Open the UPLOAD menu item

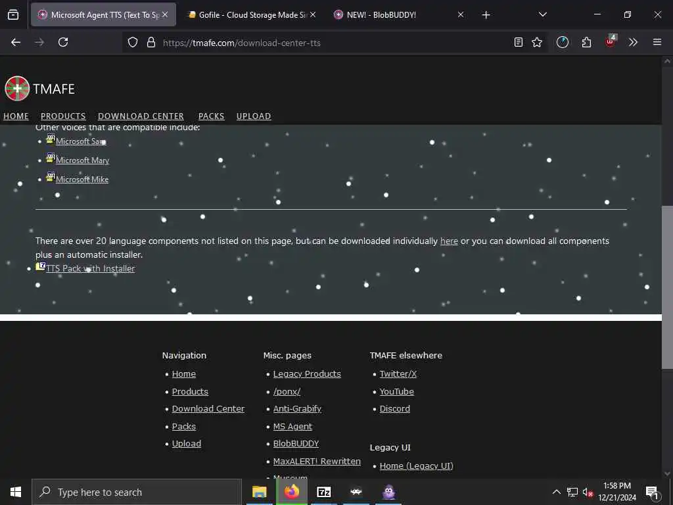click(x=254, y=116)
